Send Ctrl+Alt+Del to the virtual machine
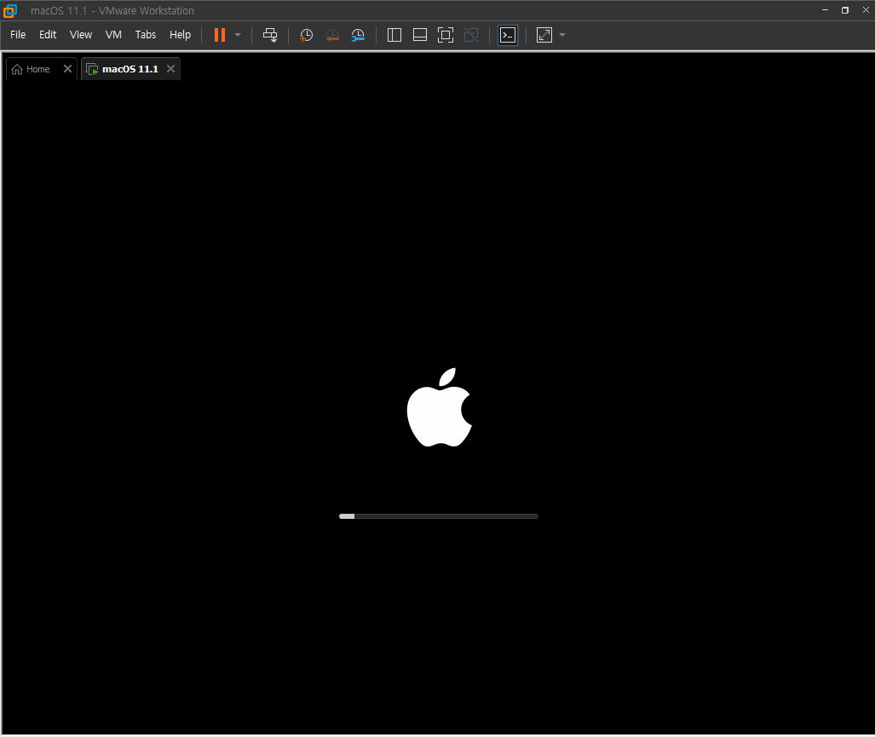Viewport: 875px width, 737px height. click(270, 35)
